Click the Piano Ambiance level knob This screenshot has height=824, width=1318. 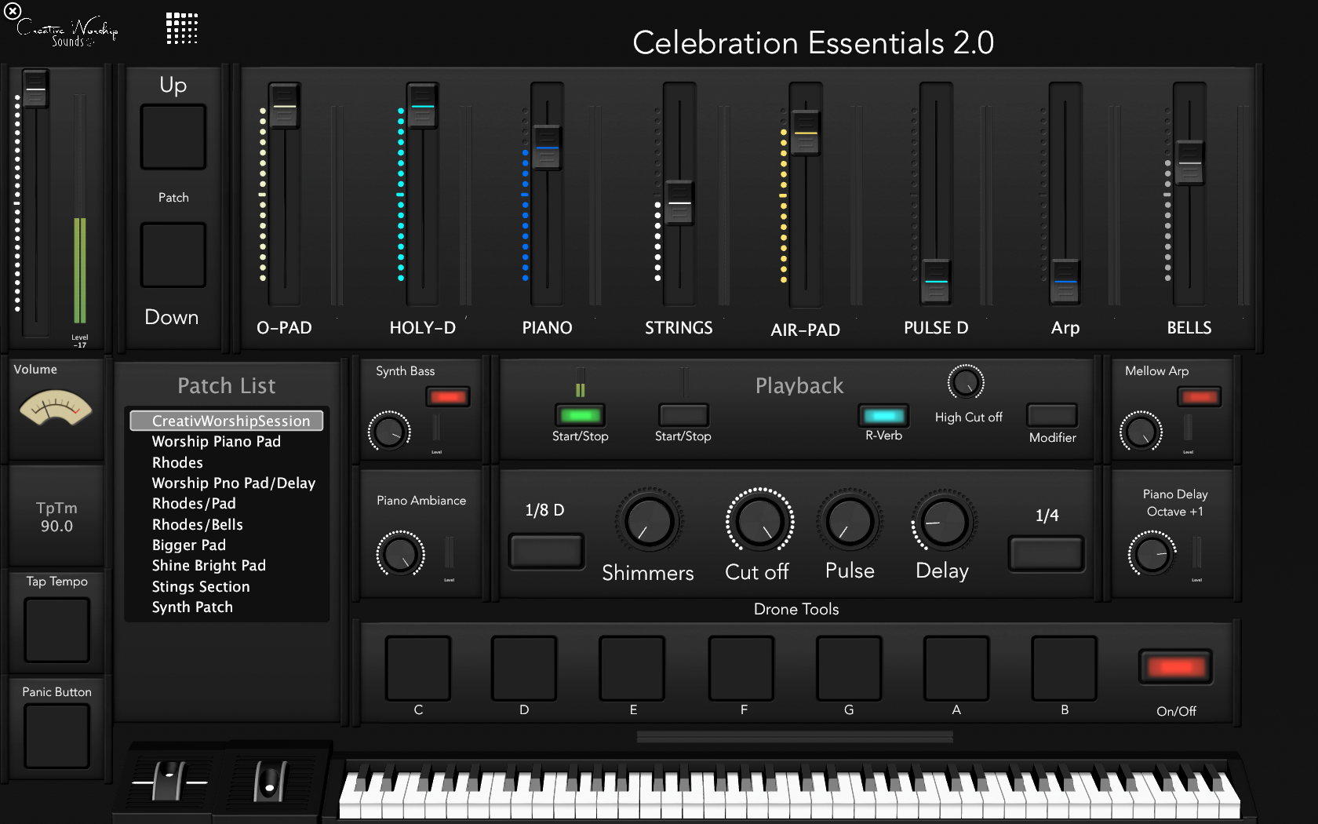click(401, 554)
